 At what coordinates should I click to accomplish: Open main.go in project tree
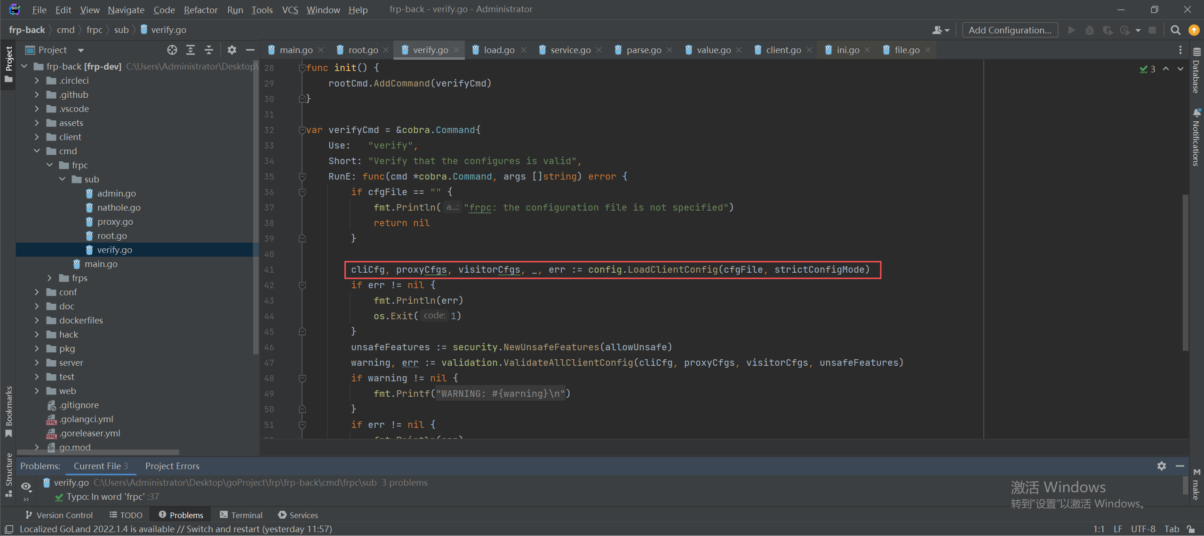coord(101,264)
